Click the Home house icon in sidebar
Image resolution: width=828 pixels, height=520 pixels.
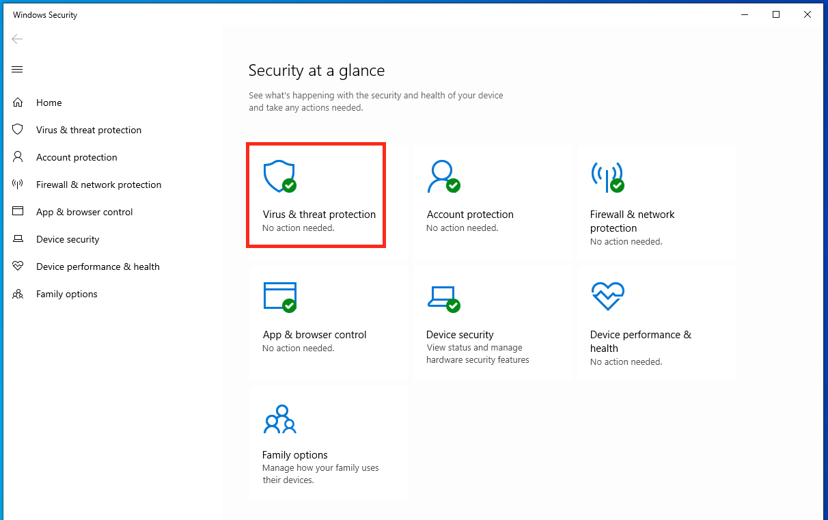coord(18,102)
